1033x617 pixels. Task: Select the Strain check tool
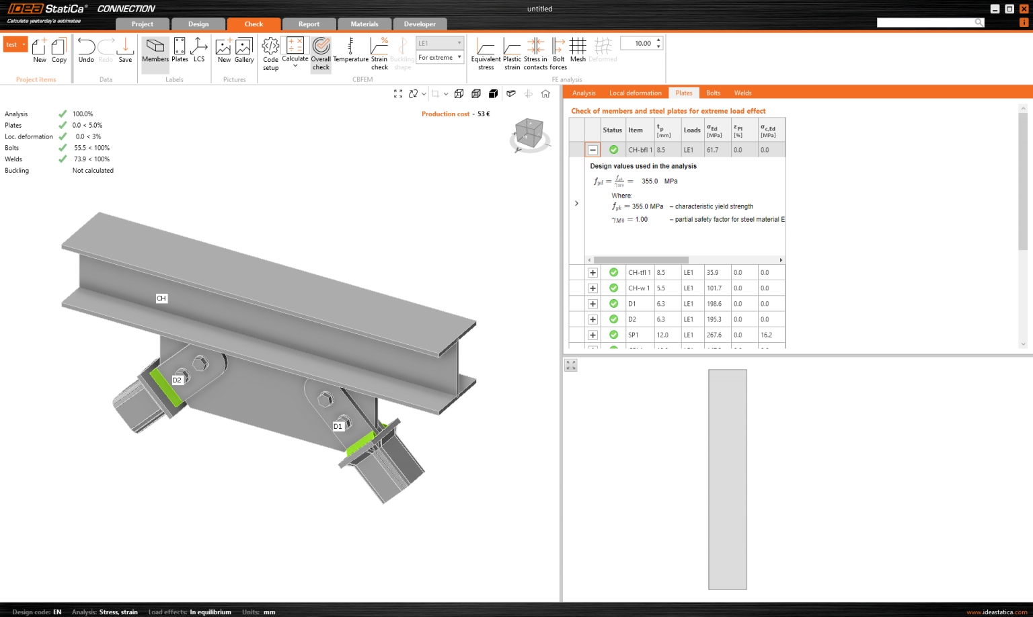(379, 52)
